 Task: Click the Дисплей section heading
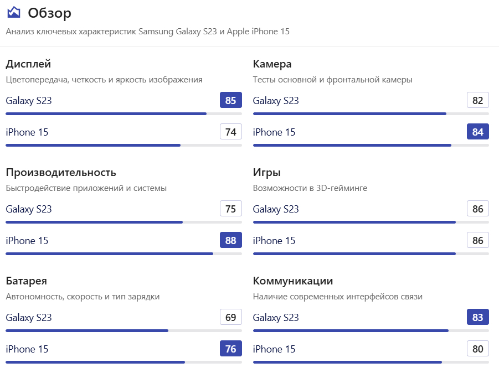click(x=28, y=64)
